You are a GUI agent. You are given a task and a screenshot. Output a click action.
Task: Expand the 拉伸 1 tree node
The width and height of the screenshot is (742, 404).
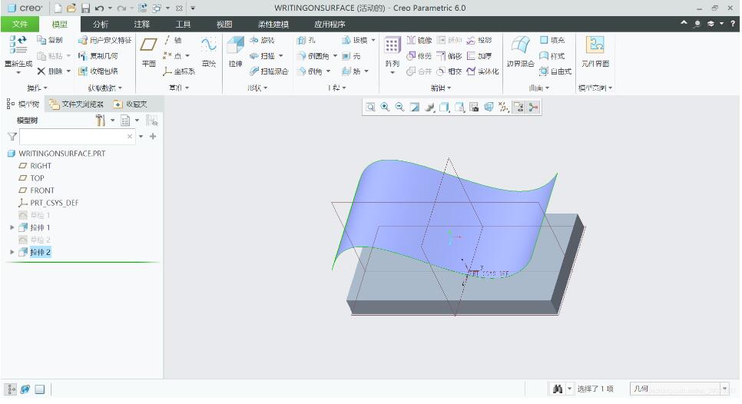pos(12,227)
